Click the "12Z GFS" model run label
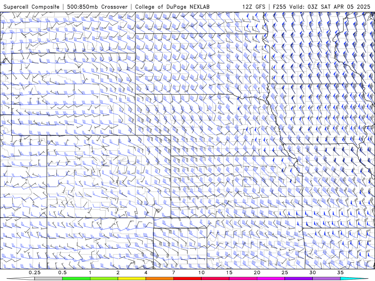Screen dimensions: 375x281 (254, 7)
